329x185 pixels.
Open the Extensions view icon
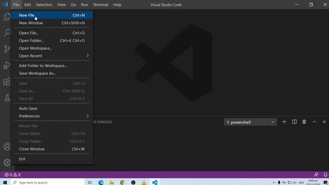[x=7, y=82]
